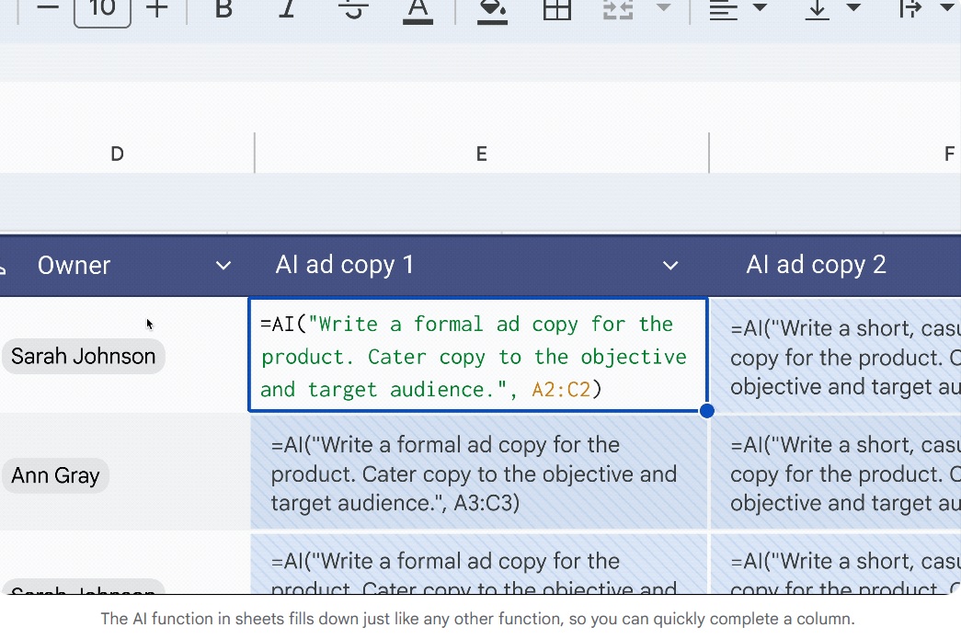Expand the vertical align dropdown arrow

(x=853, y=7)
